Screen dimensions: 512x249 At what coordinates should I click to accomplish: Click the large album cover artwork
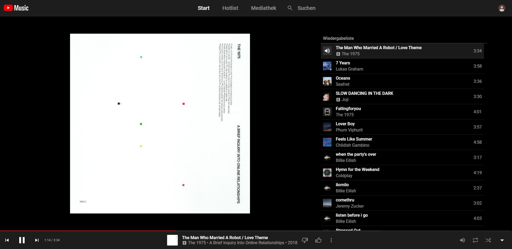[x=160, y=123]
